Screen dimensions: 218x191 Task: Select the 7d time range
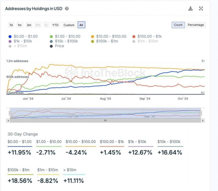[x=11, y=25]
